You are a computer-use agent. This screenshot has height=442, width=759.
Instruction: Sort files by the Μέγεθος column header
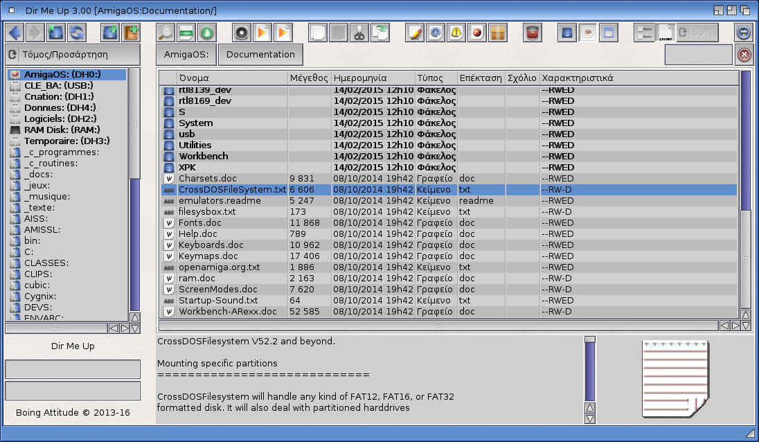309,78
